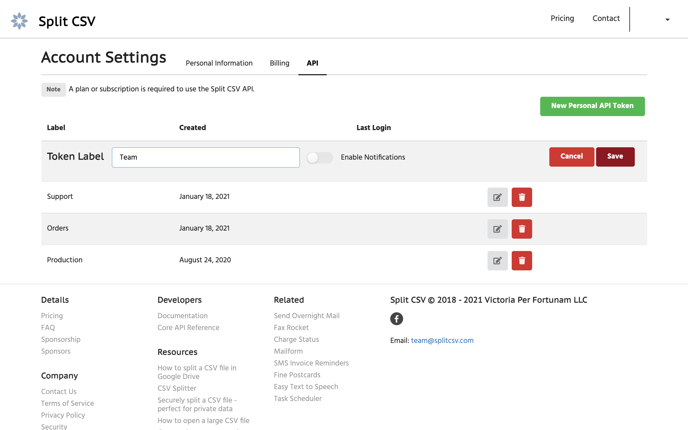This screenshot has width=688, height=430.
Task: Open the account dropdown arrow
Action: click(667, 20)
